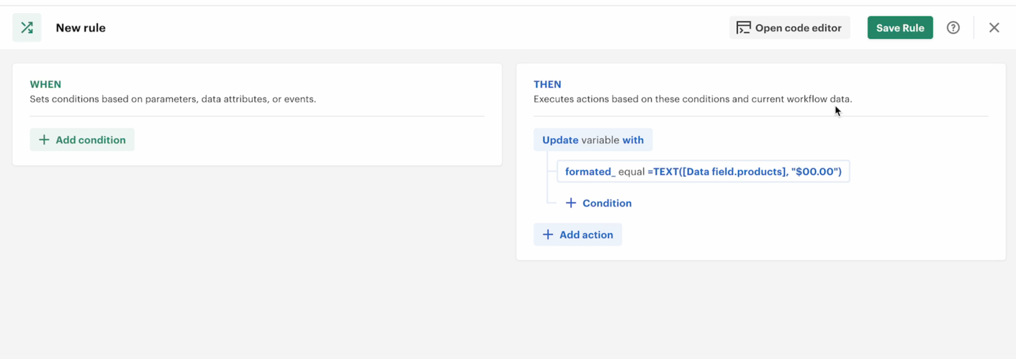Click the shuffle rule icon beside New rule
This screenshot has width=1016, height=359.
pos(27,28)
